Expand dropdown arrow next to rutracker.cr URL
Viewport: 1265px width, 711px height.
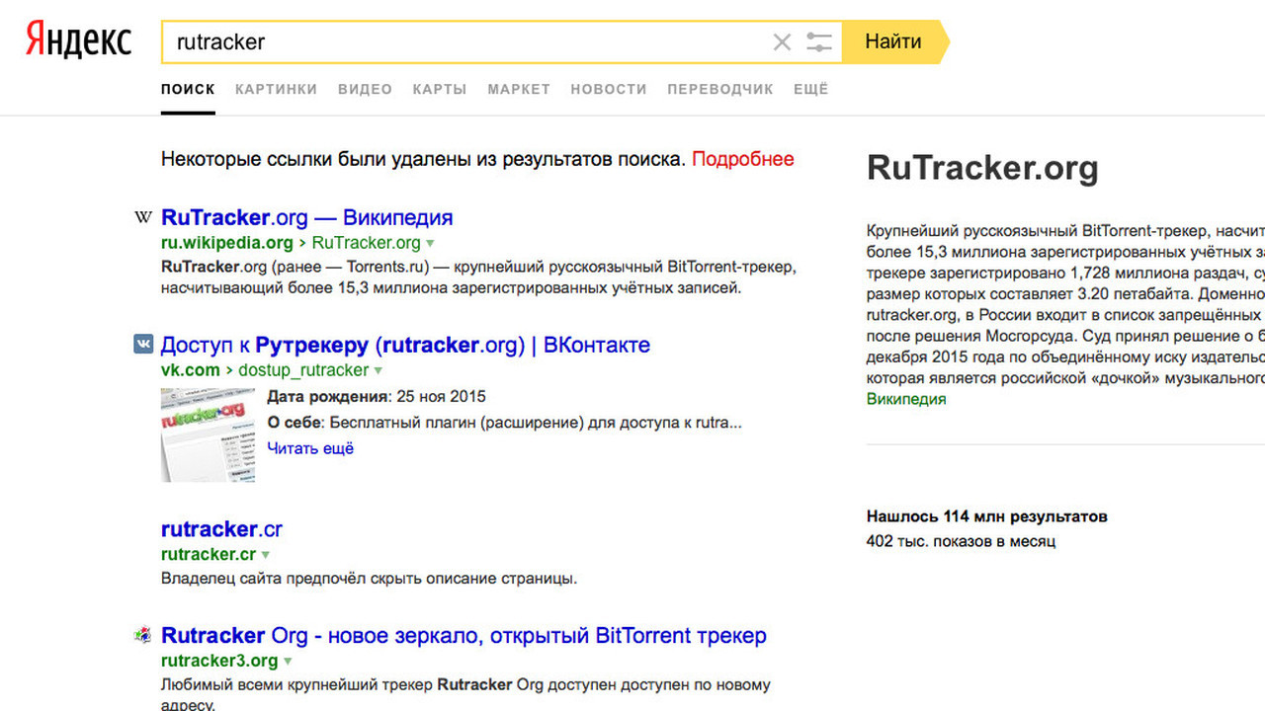point(265,555)
